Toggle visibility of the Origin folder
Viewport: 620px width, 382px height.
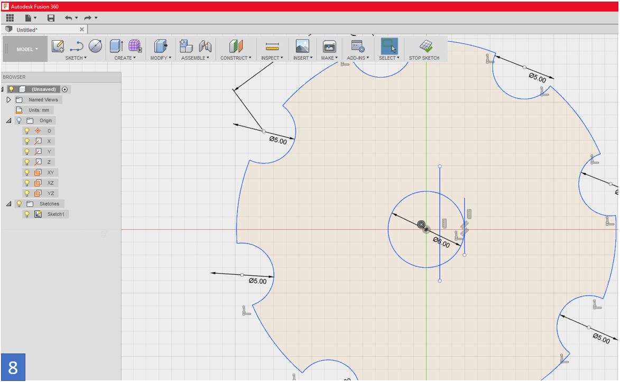pos(19,120)
